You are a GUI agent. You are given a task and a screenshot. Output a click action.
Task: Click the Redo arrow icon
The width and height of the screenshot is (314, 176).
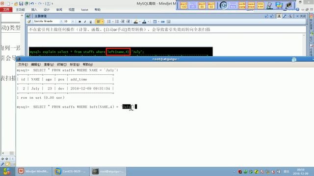point(40,3)
